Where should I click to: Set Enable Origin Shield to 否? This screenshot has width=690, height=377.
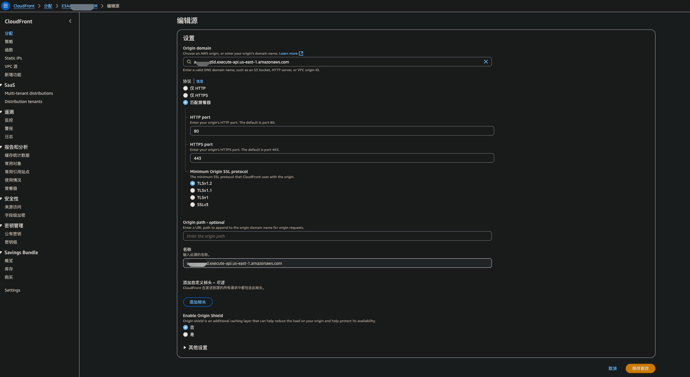(x=185, y=327)
